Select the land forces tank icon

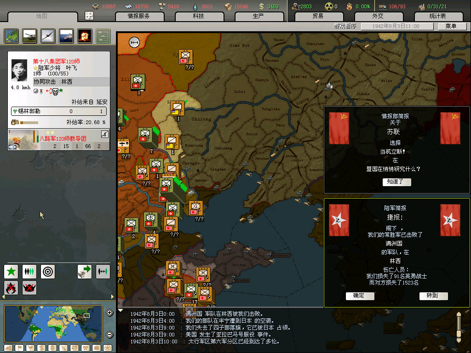tap(29, 36)
